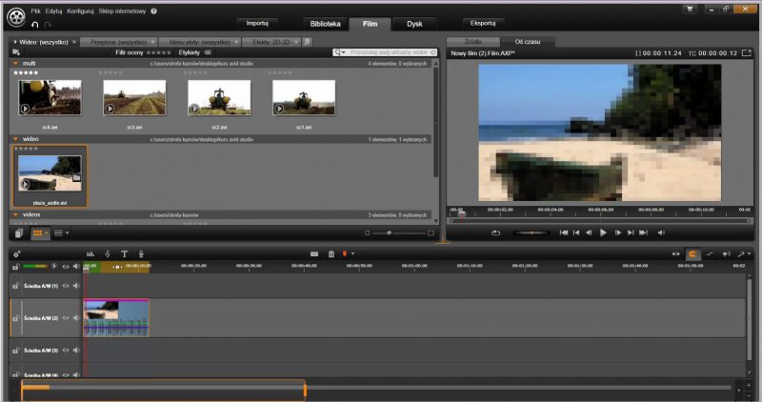Click the shopping cart icon

point(689,9)
